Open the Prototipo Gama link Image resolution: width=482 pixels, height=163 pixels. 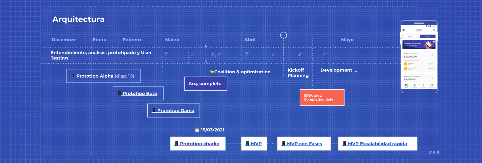click(x=175, y=110)
